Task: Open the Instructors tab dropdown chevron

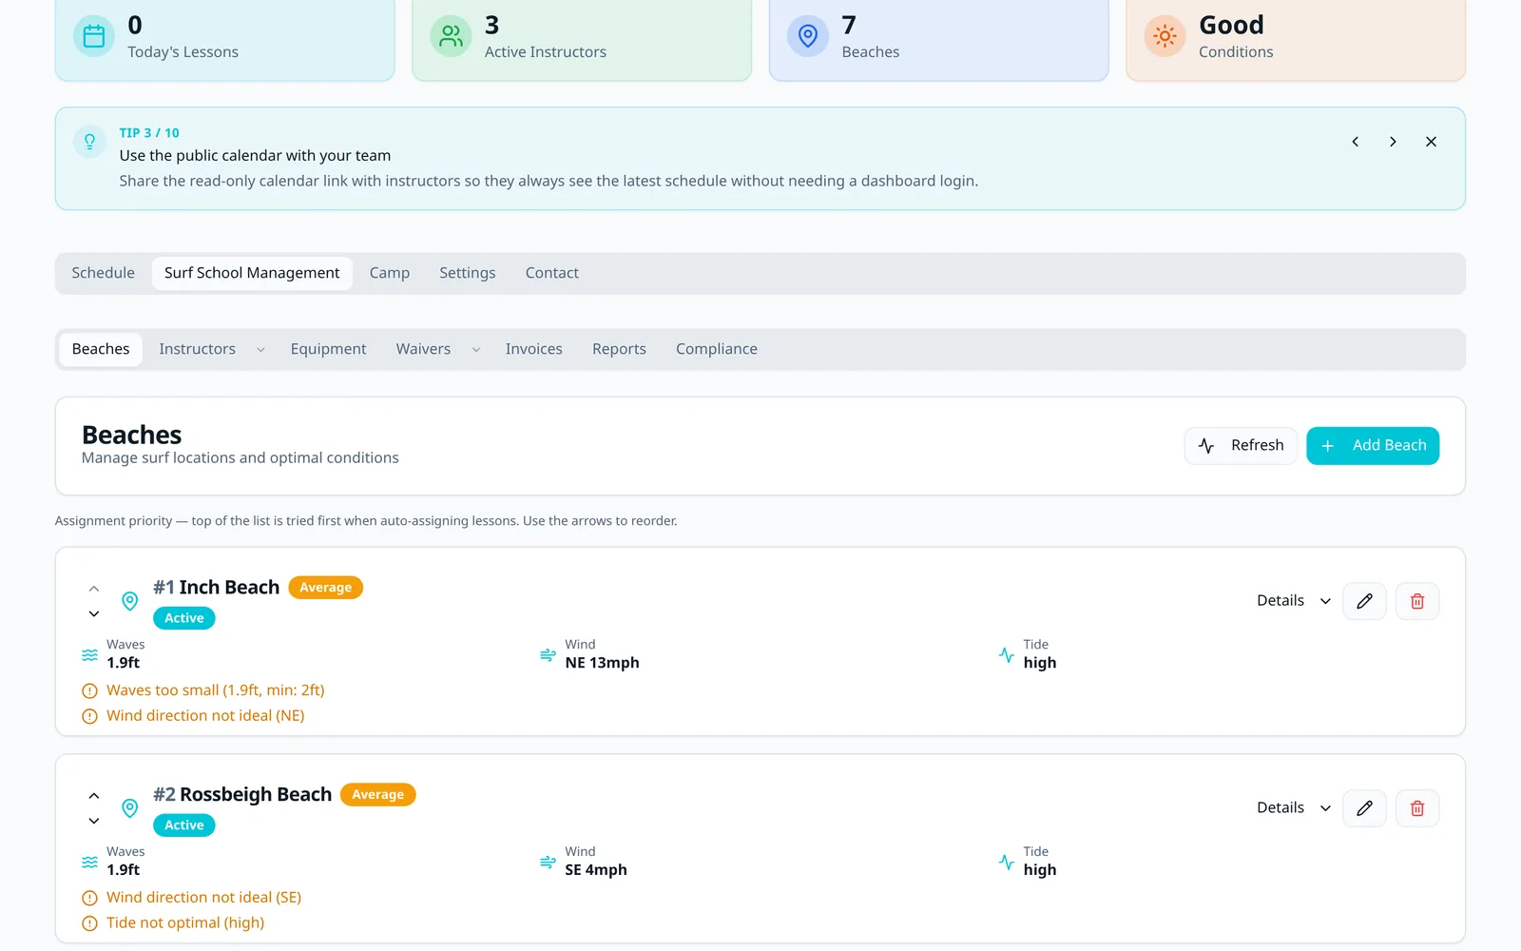Action: click(x=260, y=350)
